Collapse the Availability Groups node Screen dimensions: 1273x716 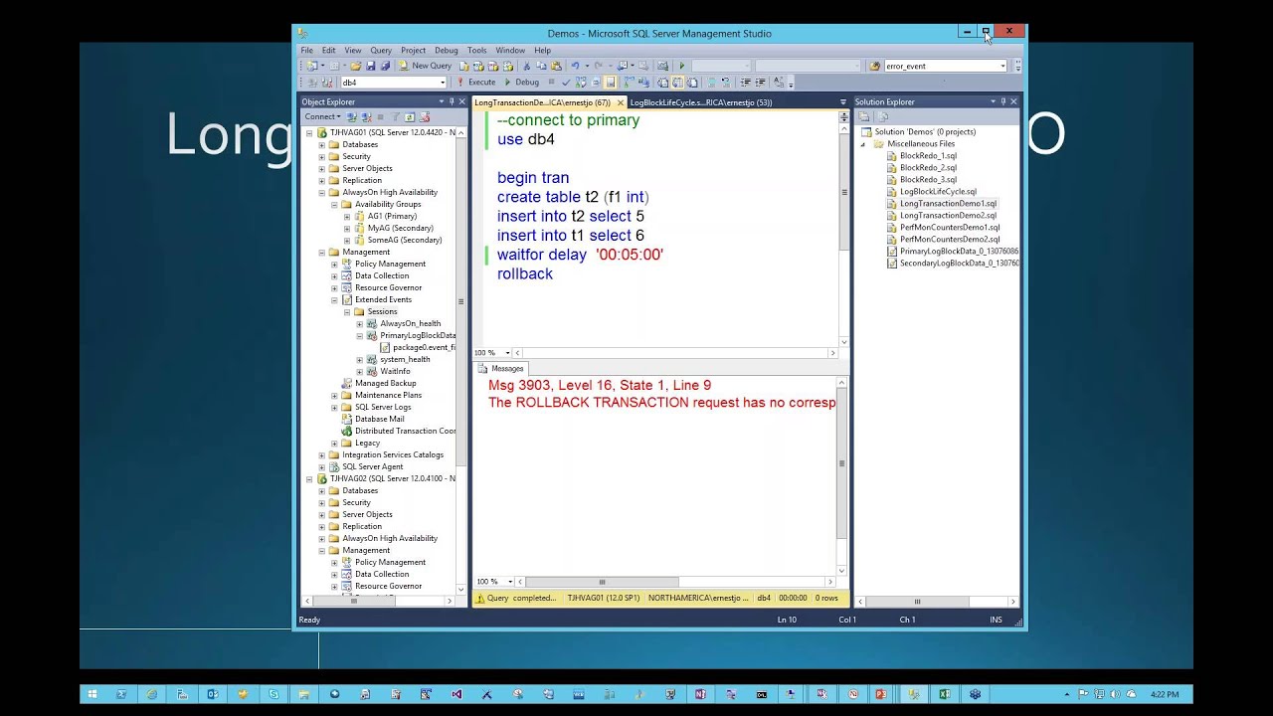coord(334,204)
